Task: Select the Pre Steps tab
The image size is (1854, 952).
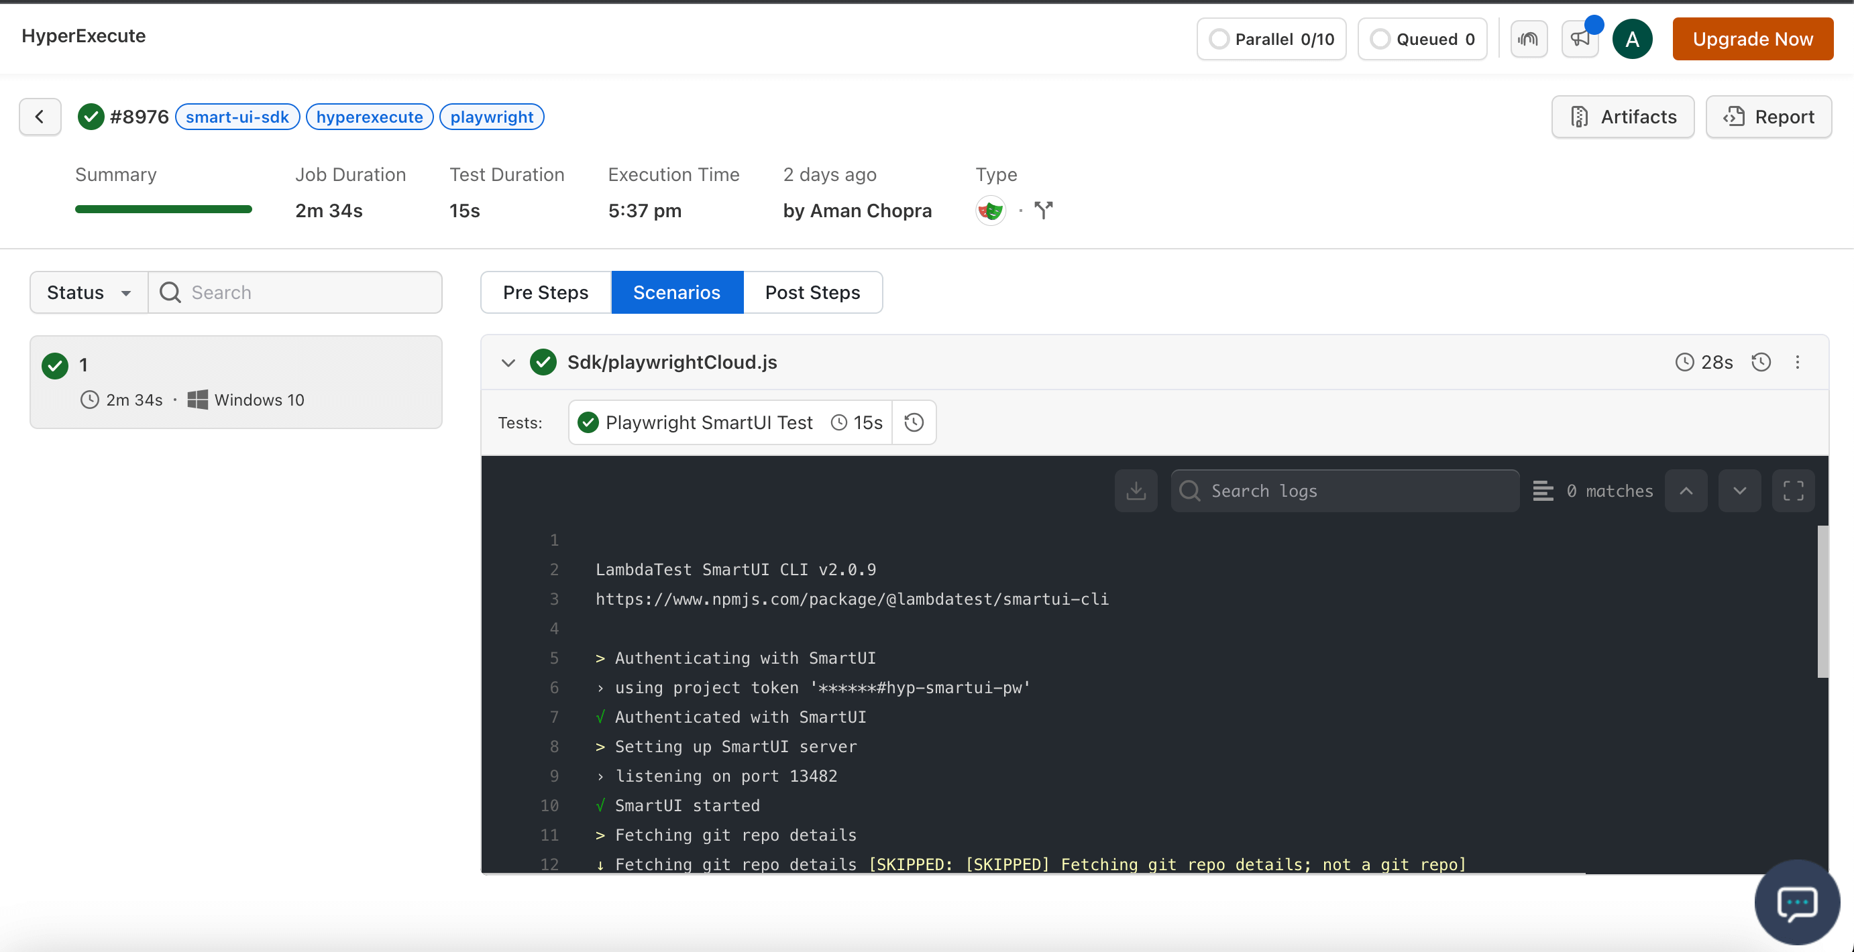Action: (547, 292)
